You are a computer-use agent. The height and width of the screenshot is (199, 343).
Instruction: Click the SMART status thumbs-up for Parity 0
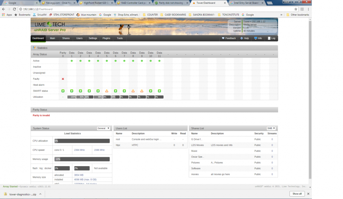tap(63, 91)
